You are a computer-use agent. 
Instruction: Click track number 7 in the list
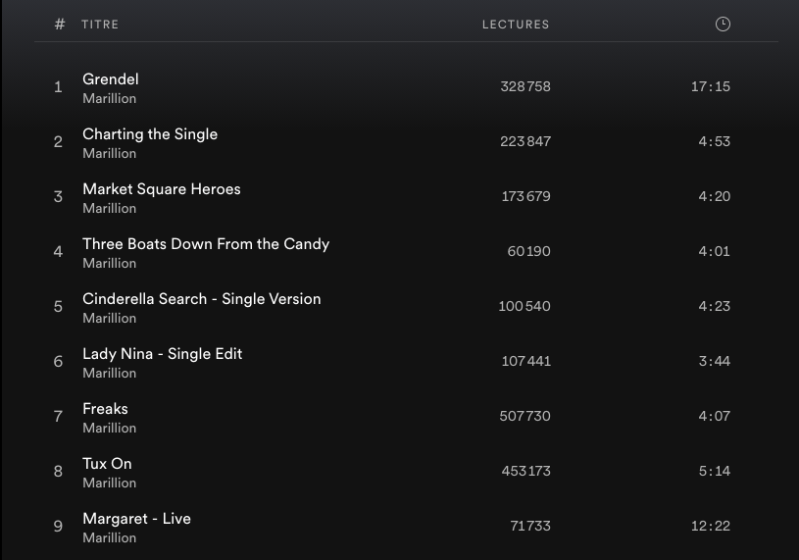click(x=58, y=417)
